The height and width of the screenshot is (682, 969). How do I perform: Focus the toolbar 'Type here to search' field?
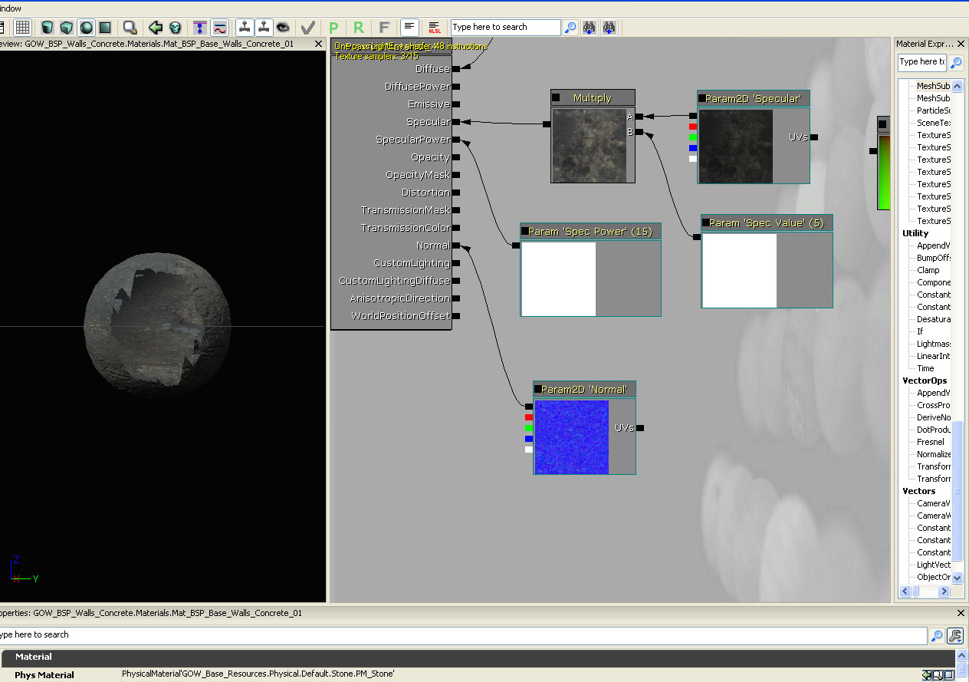(x=505, y=28)
